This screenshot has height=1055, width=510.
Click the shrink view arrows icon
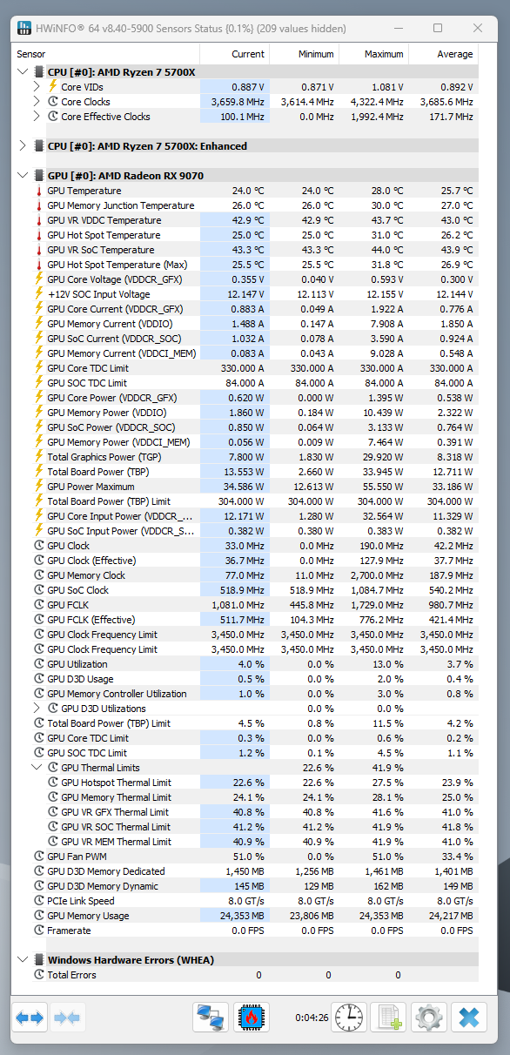[67, 1017]
